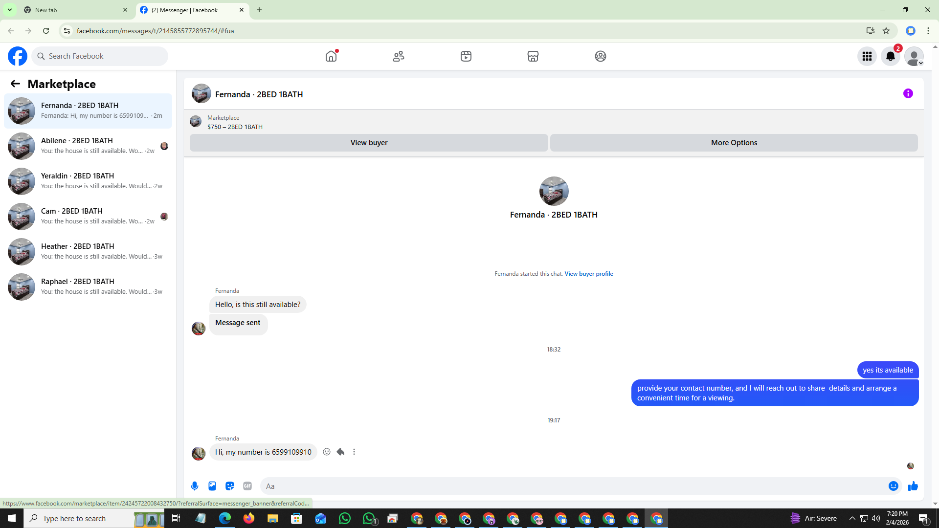939x528 pixels.
Task: Open the View buyer profile link
Action: point(588,274)
